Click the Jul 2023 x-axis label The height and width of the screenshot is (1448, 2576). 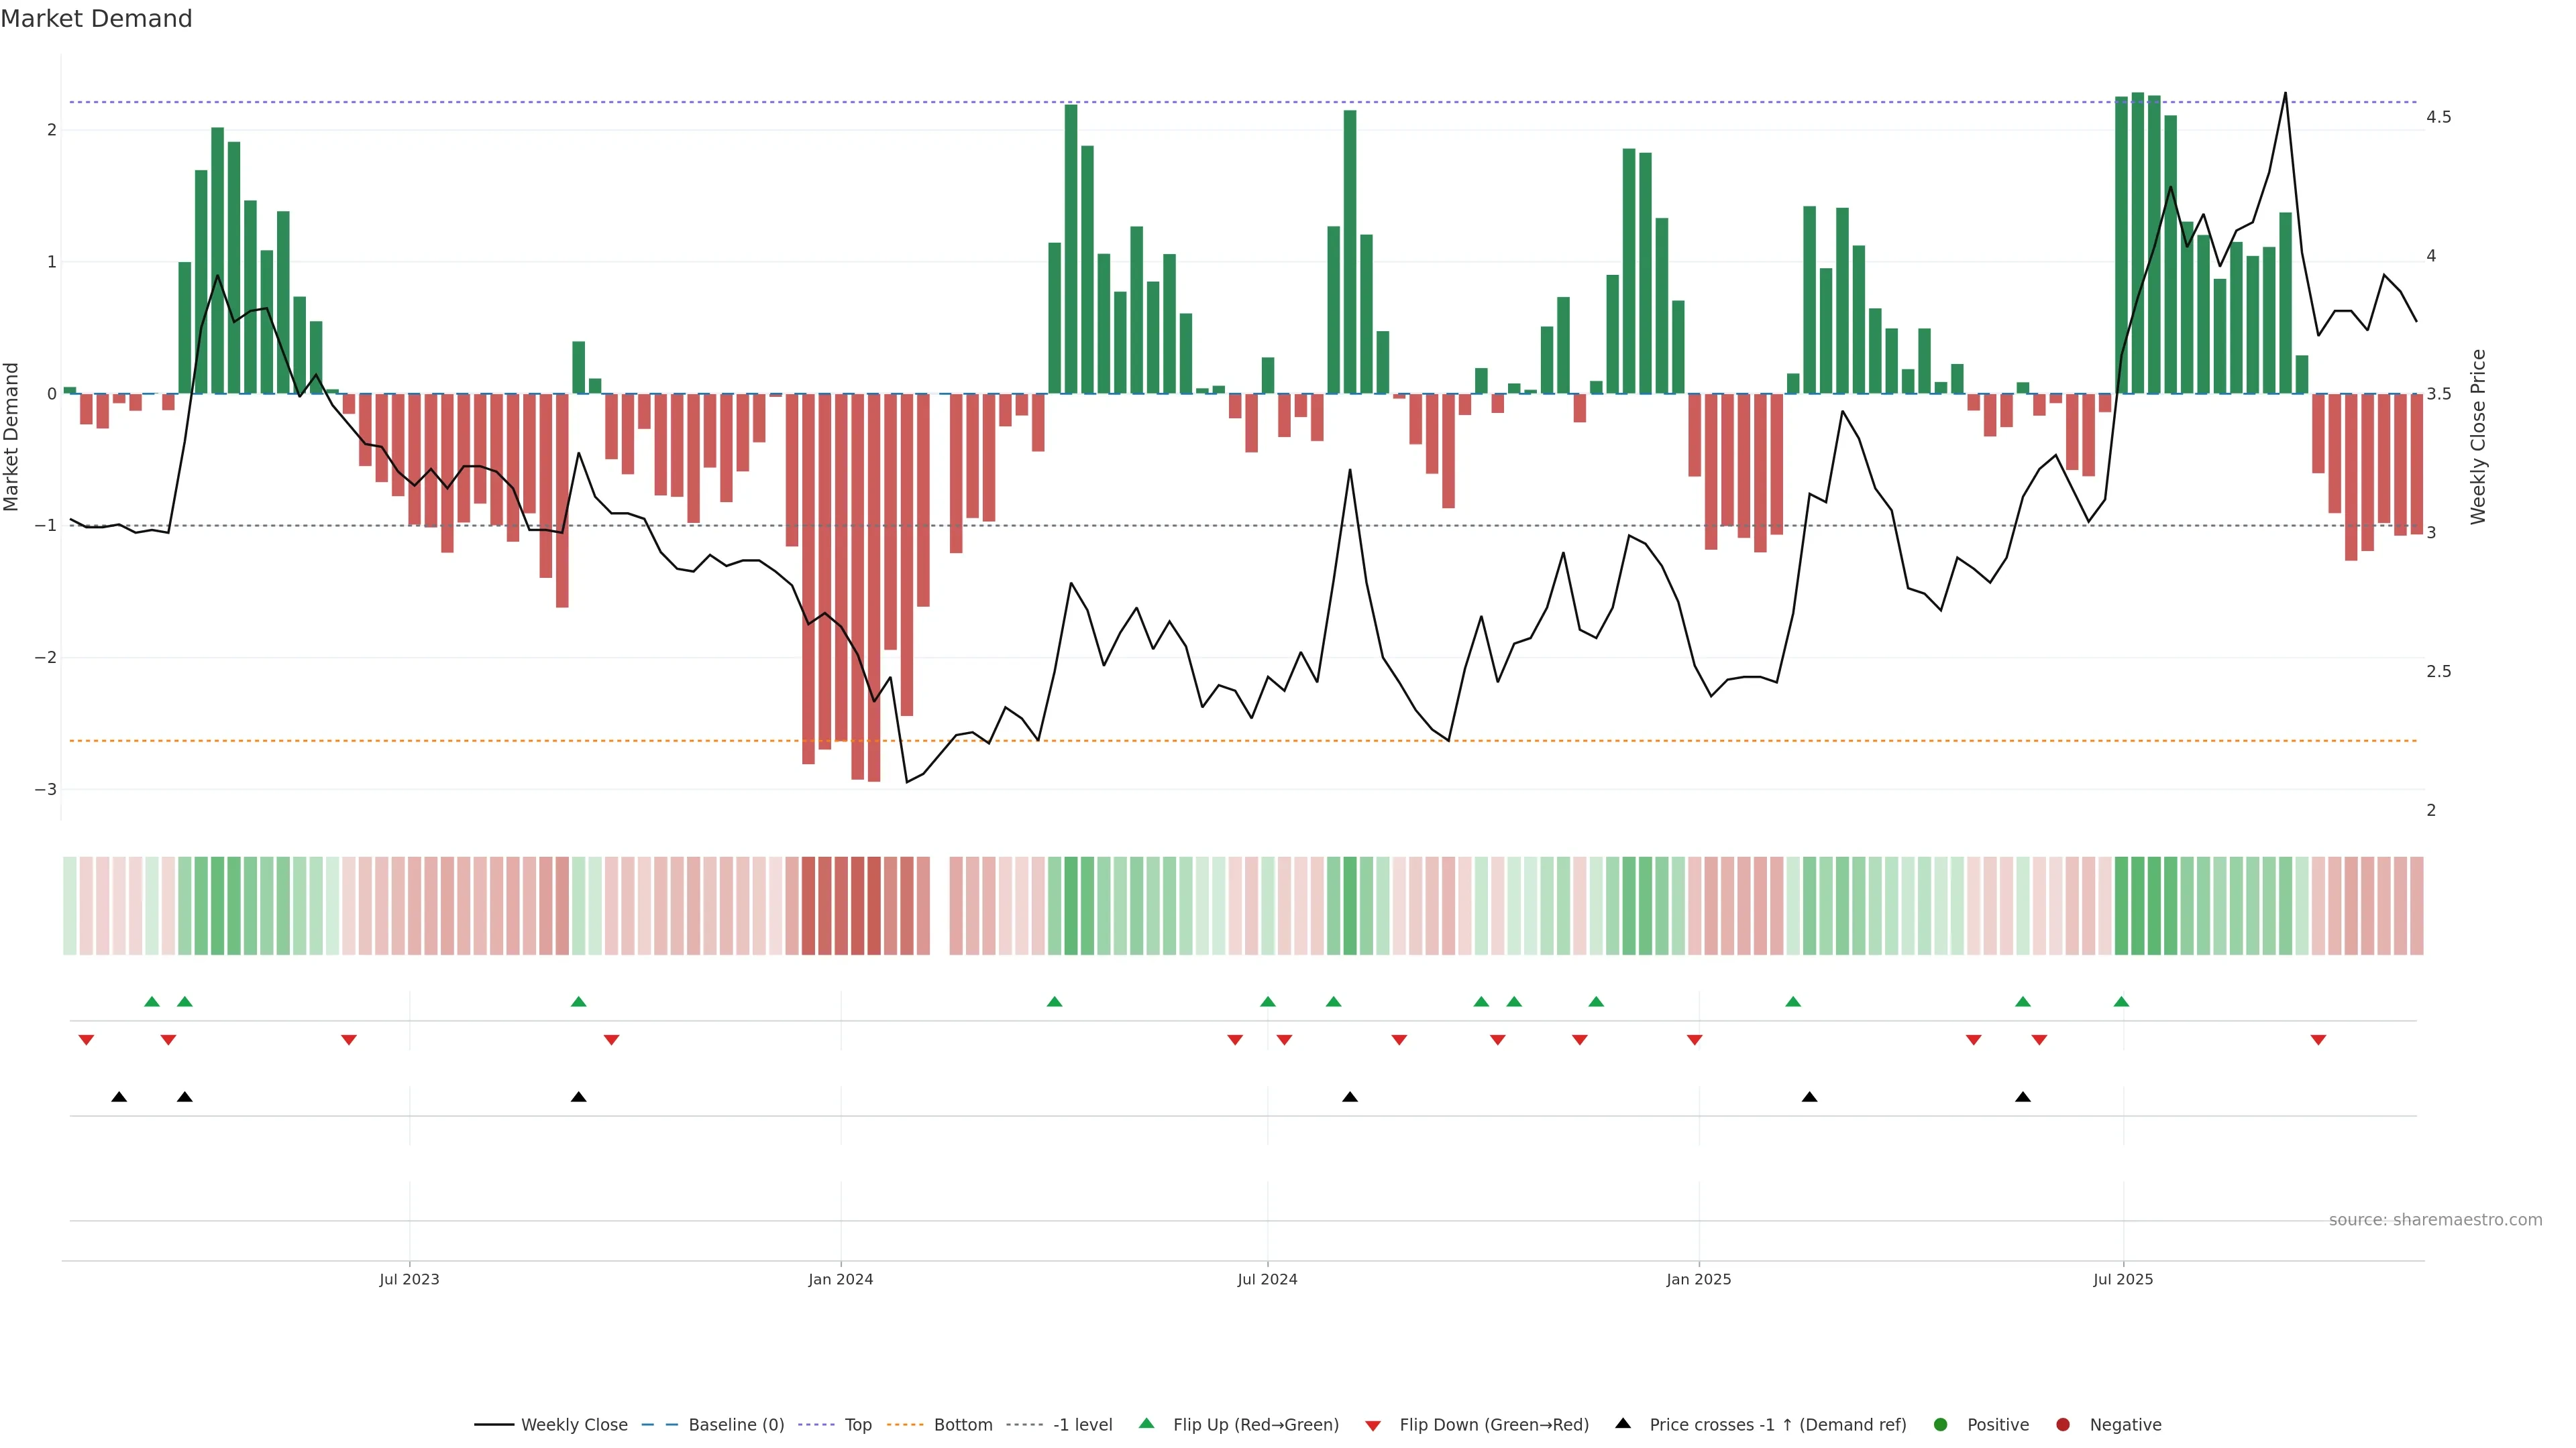pos(409,1279)
